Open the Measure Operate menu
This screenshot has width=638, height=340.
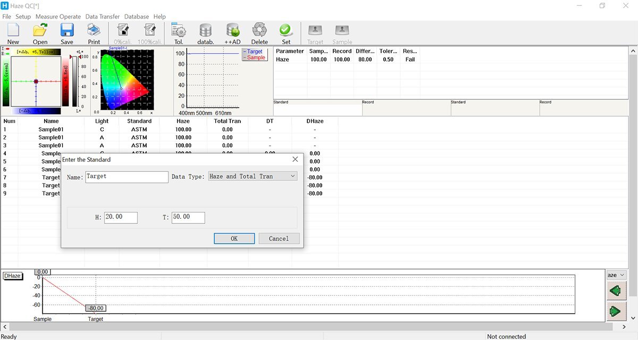[x=58, y=16]
